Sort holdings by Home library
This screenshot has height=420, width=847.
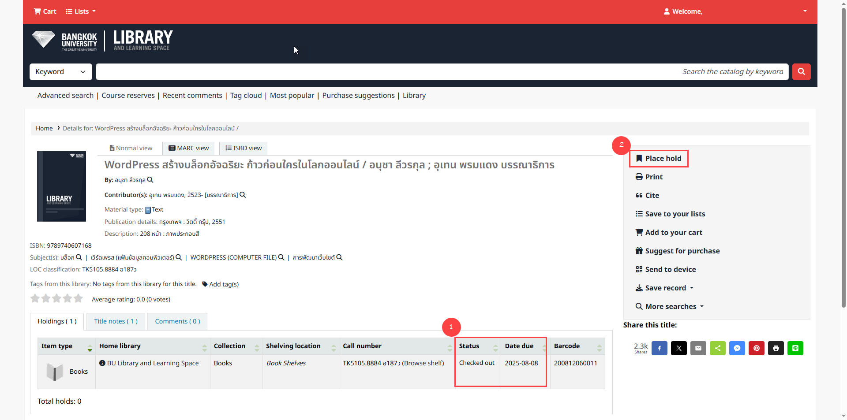pyautogui.click(x=153, y=346)
